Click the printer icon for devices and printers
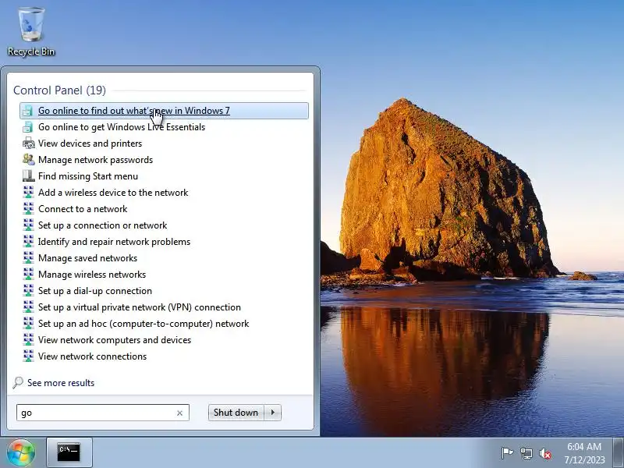Viewport: 624px width, 468px height. tap(28, 144)
